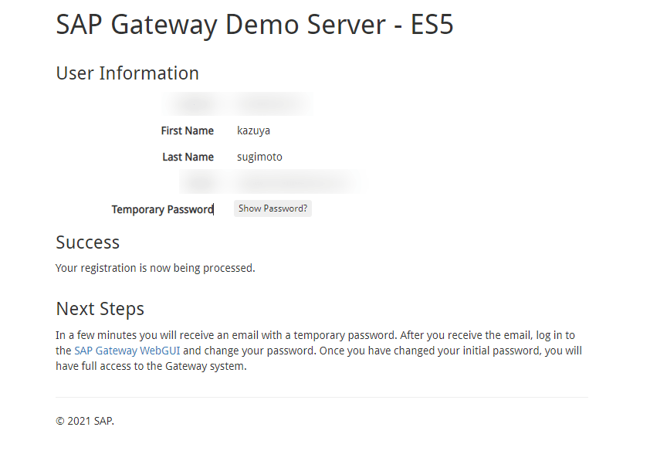Click the First Name label
This screenshot has height=461, width=650.
(x=188, y=131)
